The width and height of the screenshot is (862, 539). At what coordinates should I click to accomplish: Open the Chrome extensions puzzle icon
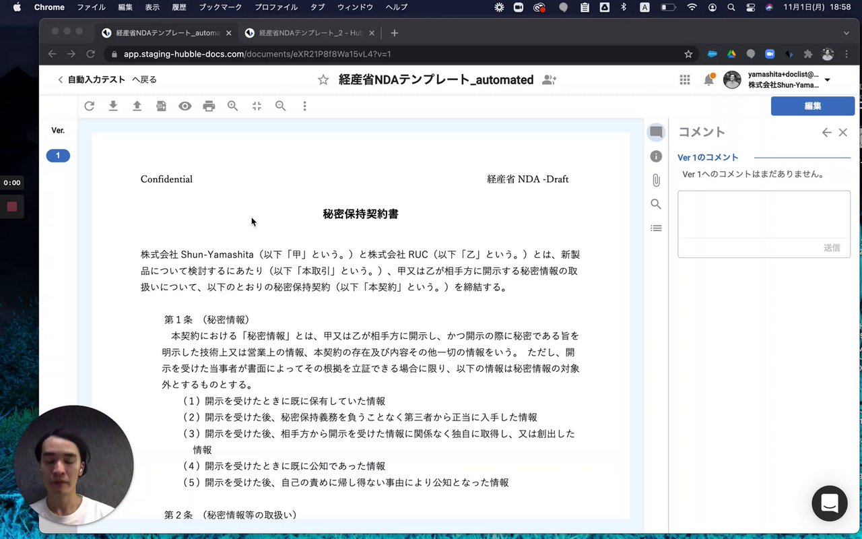pyautogui.click(x=809, y=54)
